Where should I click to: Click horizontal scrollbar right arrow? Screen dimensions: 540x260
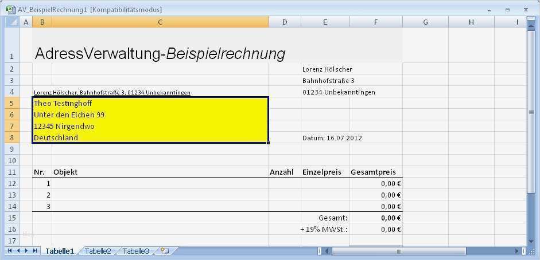point(517,251)
